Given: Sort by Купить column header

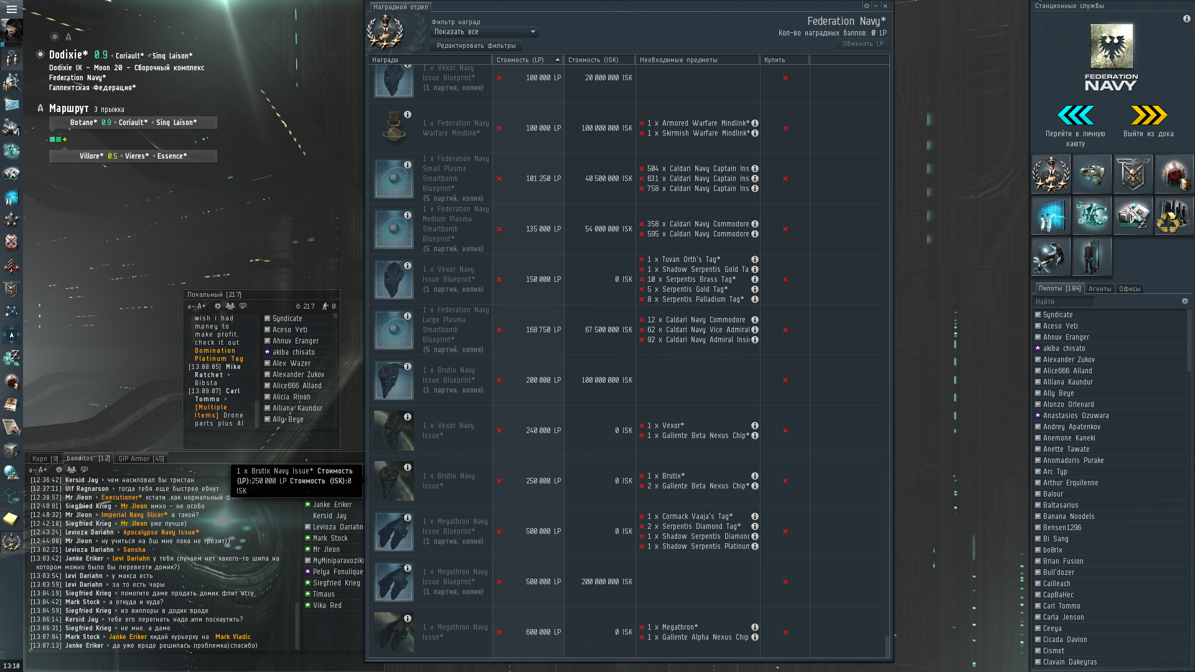Looking at the screenshot, I should click(784, 60).
